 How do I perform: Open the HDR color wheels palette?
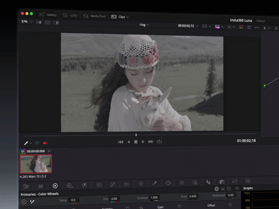tap(70, 185)
